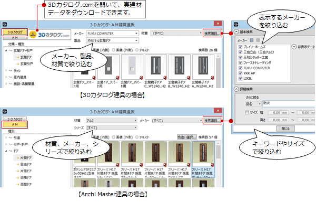Open the 材質 dropdown showing アルミ
This screenshot has width=316, height=202.
click(112, 121)
